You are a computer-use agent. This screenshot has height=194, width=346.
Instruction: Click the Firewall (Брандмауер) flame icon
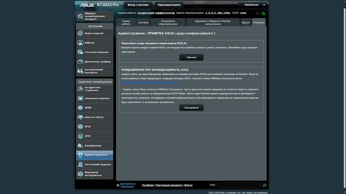[x=80, y=145]
